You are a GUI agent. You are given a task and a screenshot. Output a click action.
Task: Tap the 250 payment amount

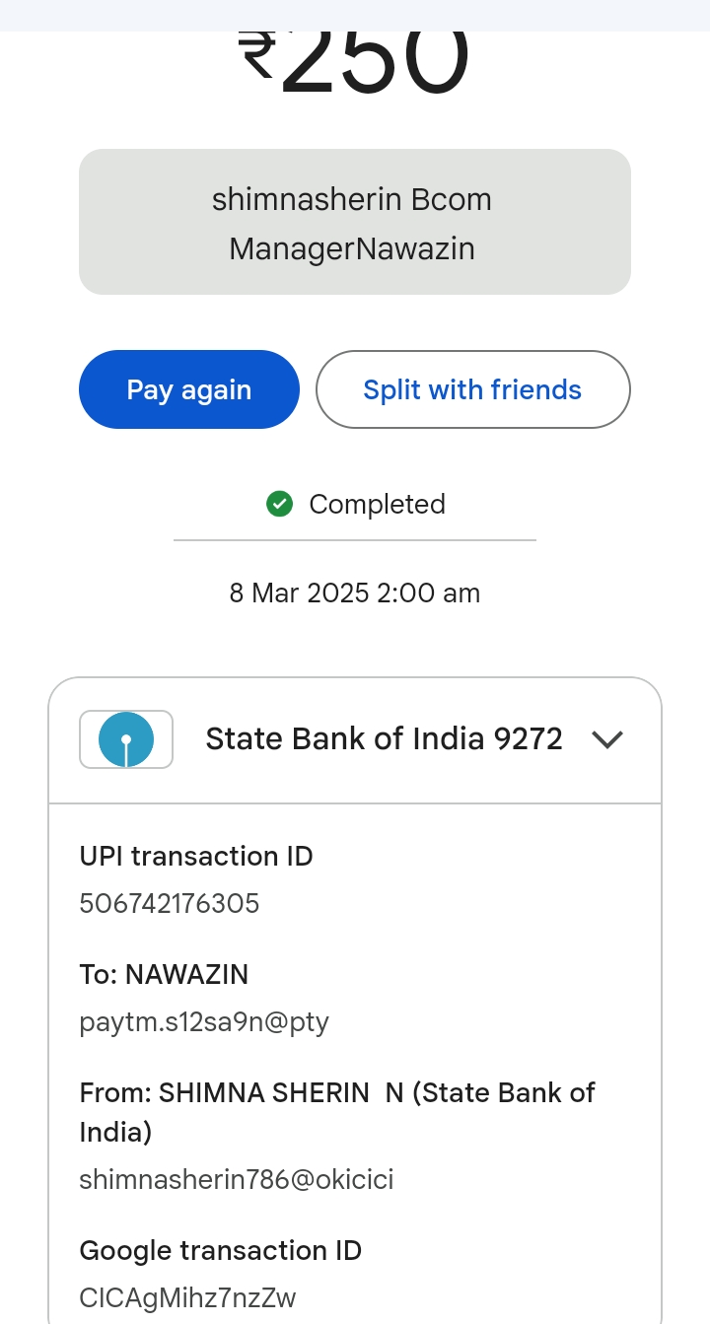[x=375, y=61]
